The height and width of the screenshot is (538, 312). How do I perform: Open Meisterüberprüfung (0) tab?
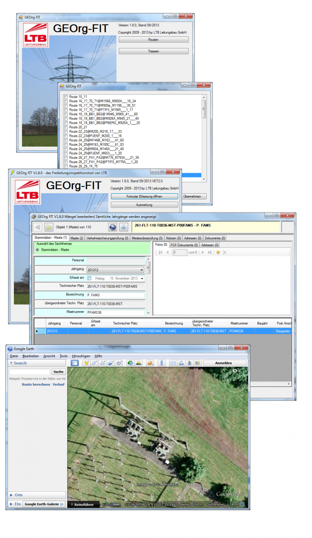[146, 238]
